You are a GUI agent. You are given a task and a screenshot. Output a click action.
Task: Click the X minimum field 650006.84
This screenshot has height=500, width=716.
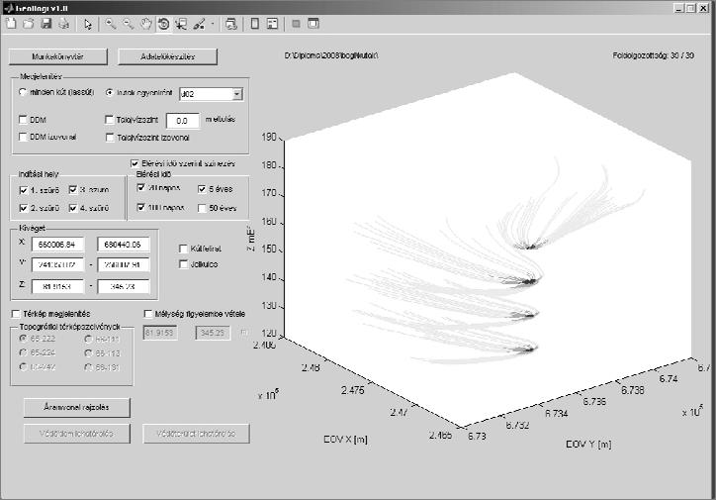tap(57, 245)
